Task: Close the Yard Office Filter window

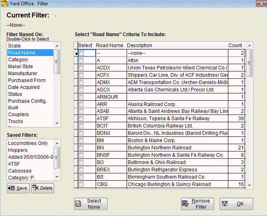Action: (261, 3)
